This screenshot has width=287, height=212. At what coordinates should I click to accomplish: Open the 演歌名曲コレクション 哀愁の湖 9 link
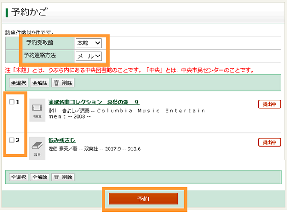pos(93,102)
